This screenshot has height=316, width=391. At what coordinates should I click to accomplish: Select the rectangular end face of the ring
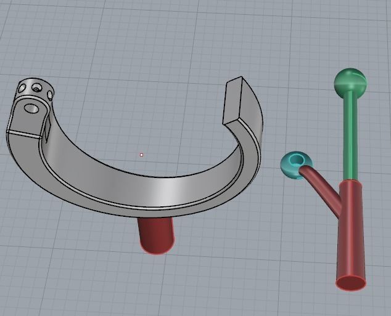pyautogui.click(x=232, y=101)
